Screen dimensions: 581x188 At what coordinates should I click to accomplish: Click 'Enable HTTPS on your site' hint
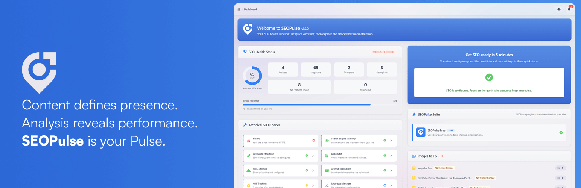pos(260,109)
